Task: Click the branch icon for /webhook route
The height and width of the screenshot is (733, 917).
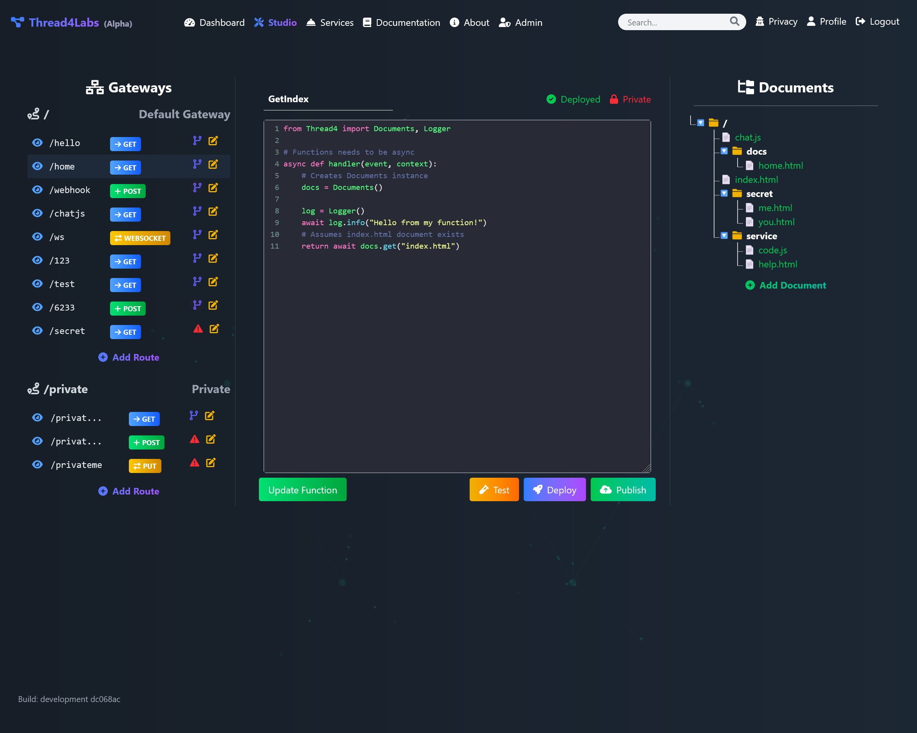Action: tap(197, 188)
